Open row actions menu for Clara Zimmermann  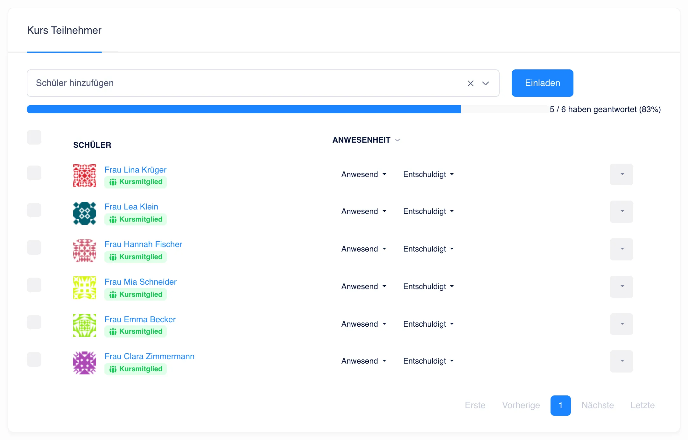621,361
